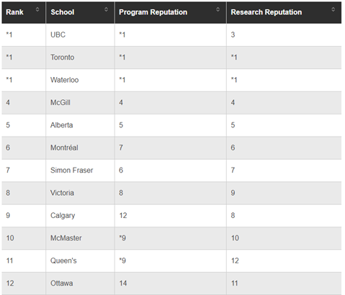Select Calgary's program reputation value 12

point(123,215)
